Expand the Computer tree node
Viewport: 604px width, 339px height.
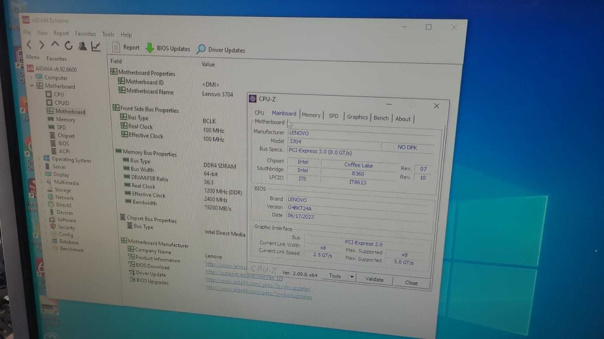coord(31,77)
